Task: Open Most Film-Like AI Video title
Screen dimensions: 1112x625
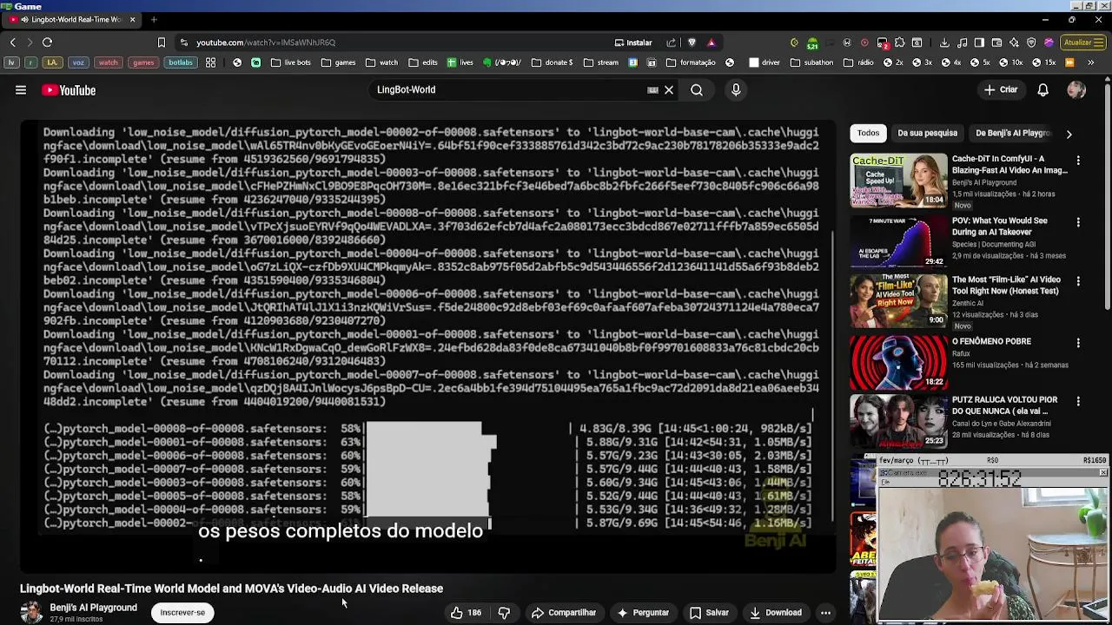Action: point(1006,286)
